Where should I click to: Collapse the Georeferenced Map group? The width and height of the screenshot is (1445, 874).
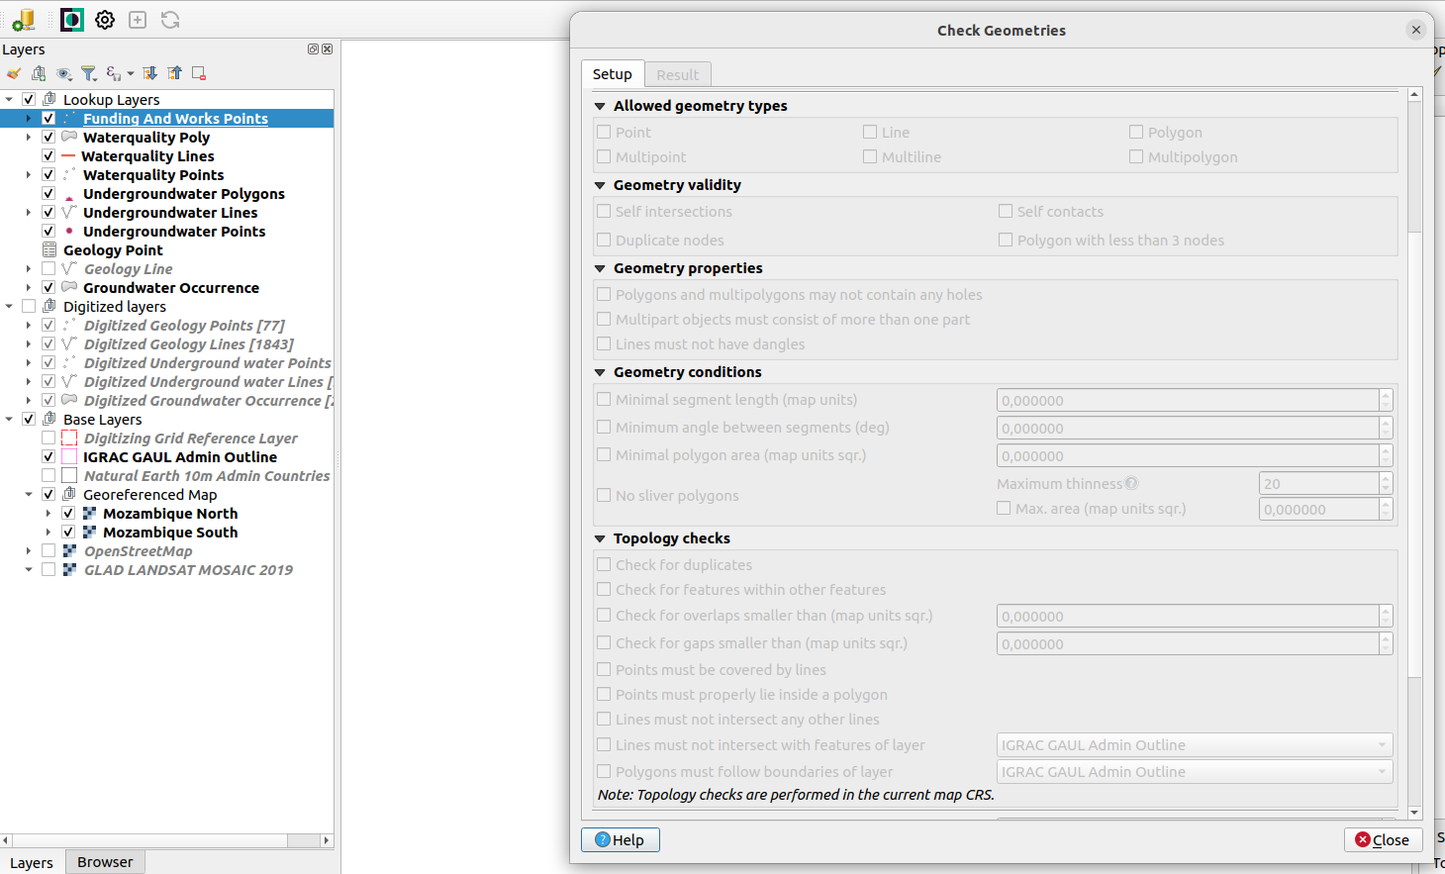pos(29,495)
